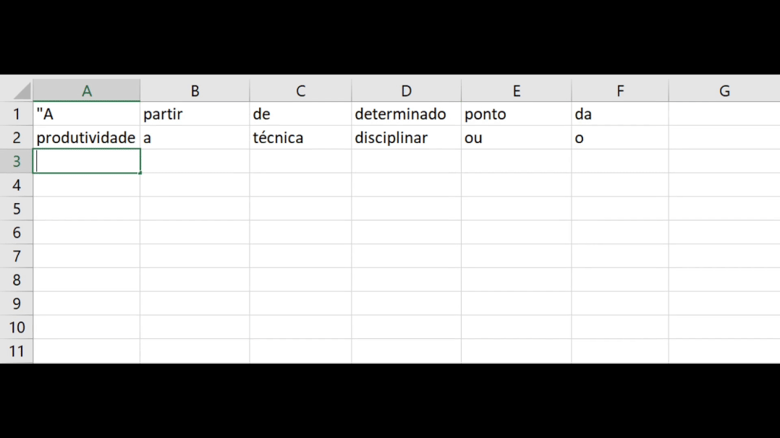Click the cell with "determinado"
Image resolution: width=780 pixels, height=438 pixels.
pyautogui.click(x=406, y=114)
